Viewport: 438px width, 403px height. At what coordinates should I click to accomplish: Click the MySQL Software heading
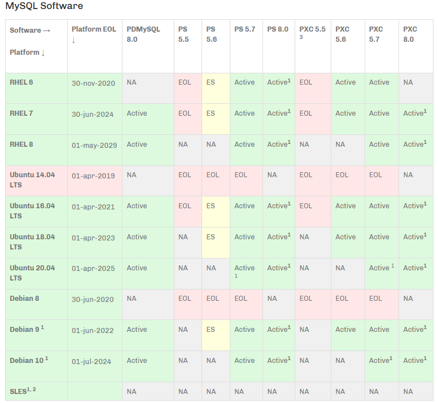(x=44, y=6)
